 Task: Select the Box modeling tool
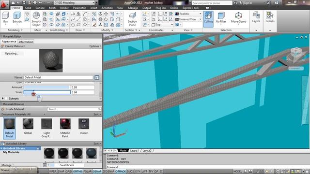point(5,17)
